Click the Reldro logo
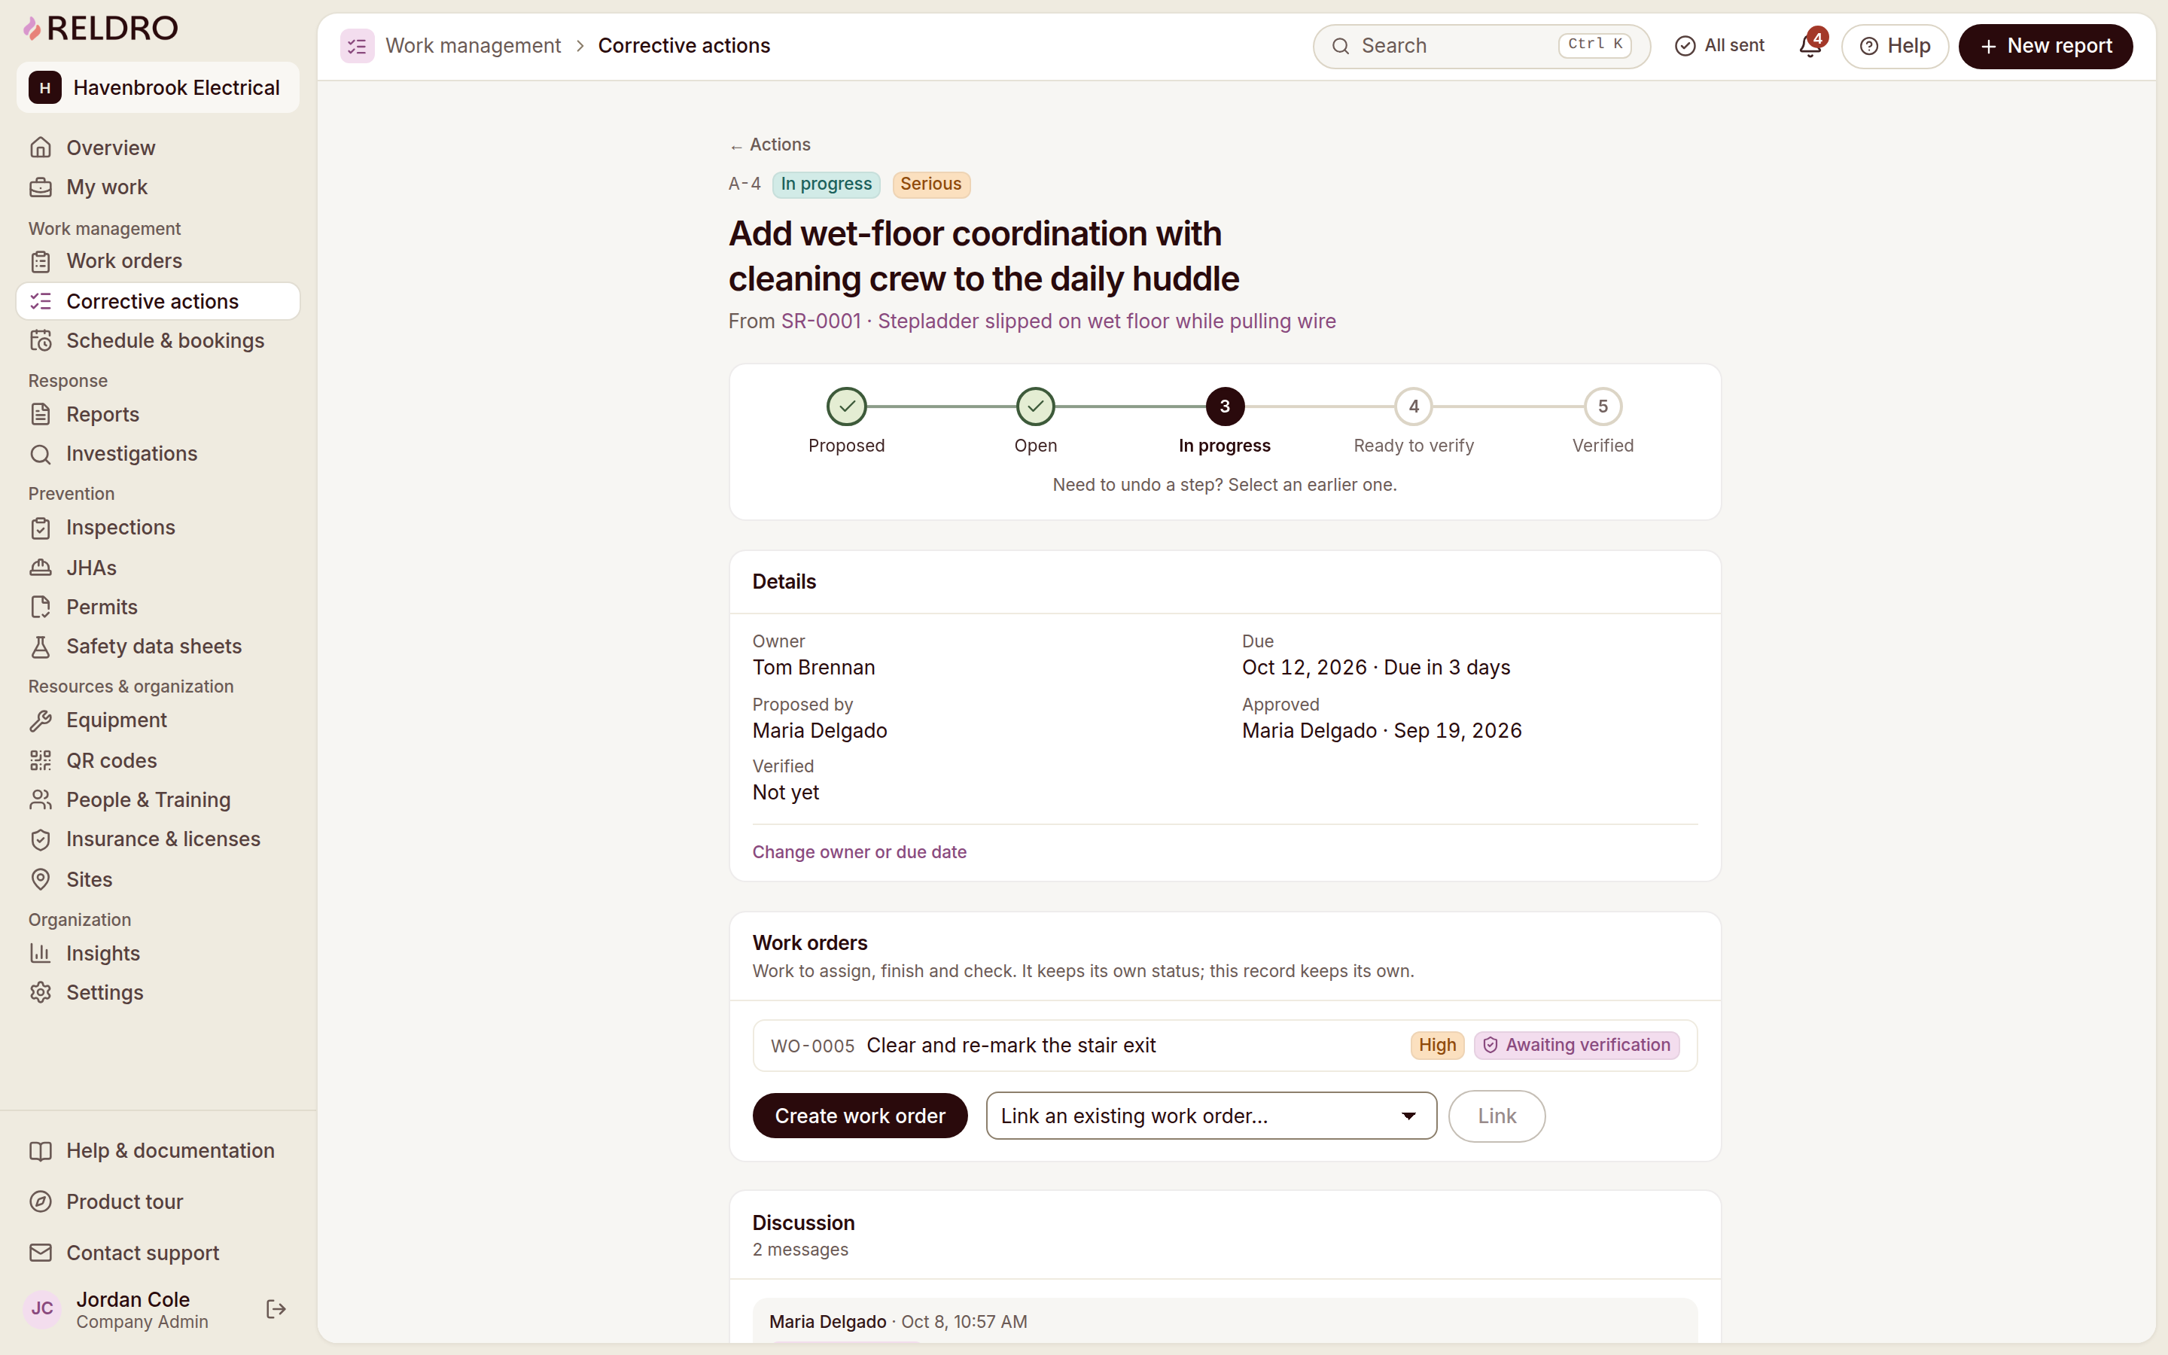 100,28
